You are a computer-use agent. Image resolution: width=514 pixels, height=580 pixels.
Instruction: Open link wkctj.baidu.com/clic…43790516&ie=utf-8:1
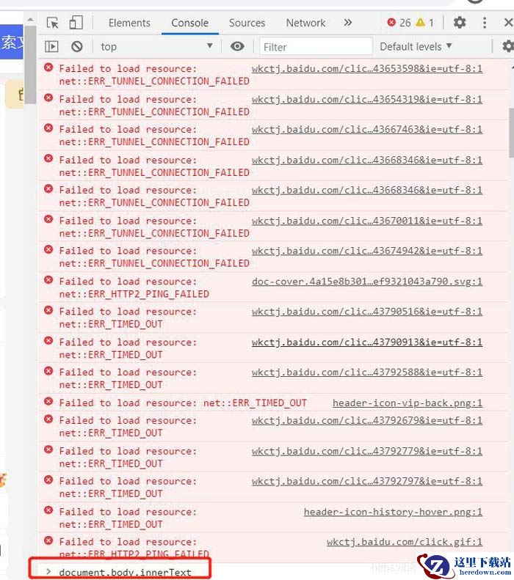pyautogui.click(x=367, y=312)
